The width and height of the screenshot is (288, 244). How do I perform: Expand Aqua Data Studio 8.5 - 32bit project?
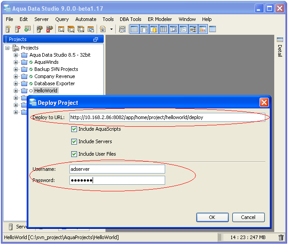point(16,55)
